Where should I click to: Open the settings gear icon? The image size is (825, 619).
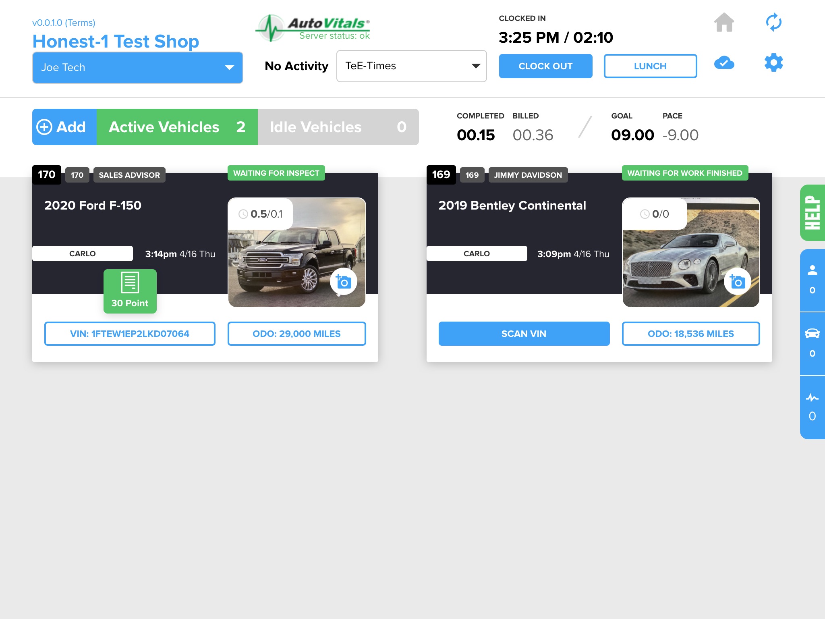[773, 63]
